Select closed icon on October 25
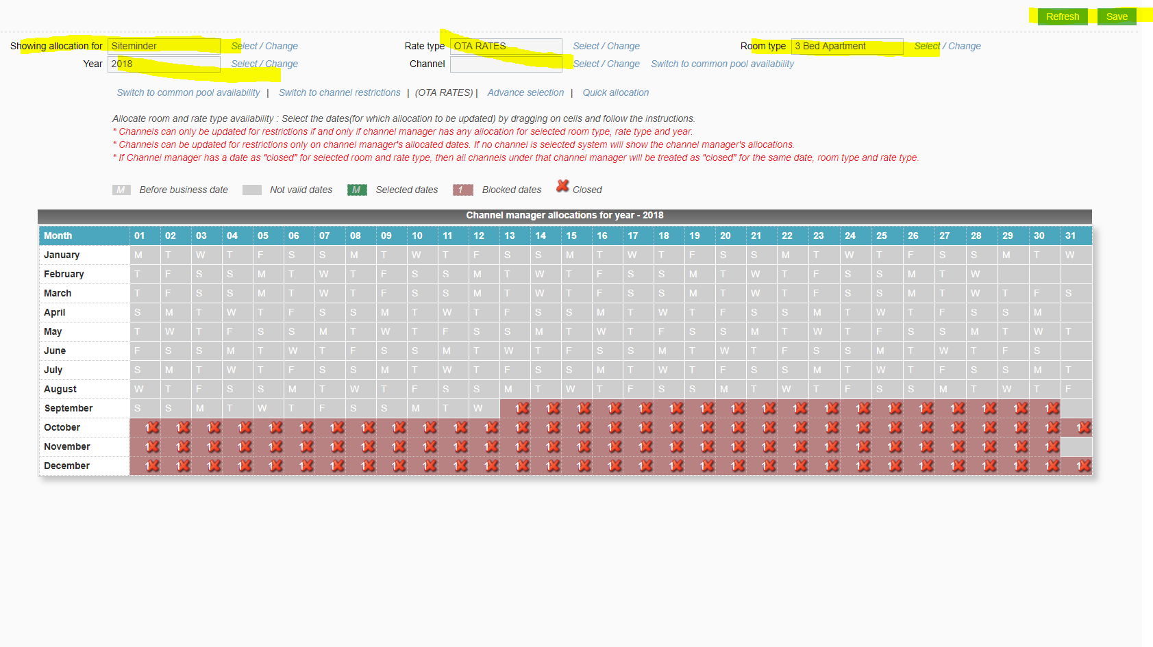Screen dimensions: 1153x647 (x=895, y=427)
